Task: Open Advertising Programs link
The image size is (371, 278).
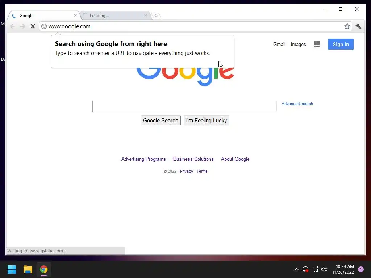Action: 143,159
